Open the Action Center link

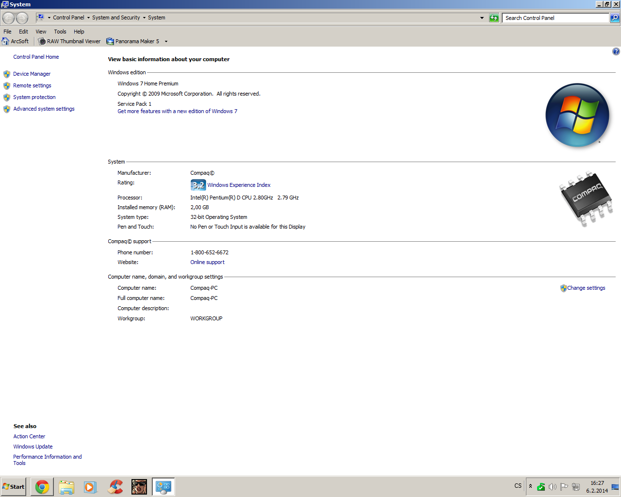tap(29, 436)
